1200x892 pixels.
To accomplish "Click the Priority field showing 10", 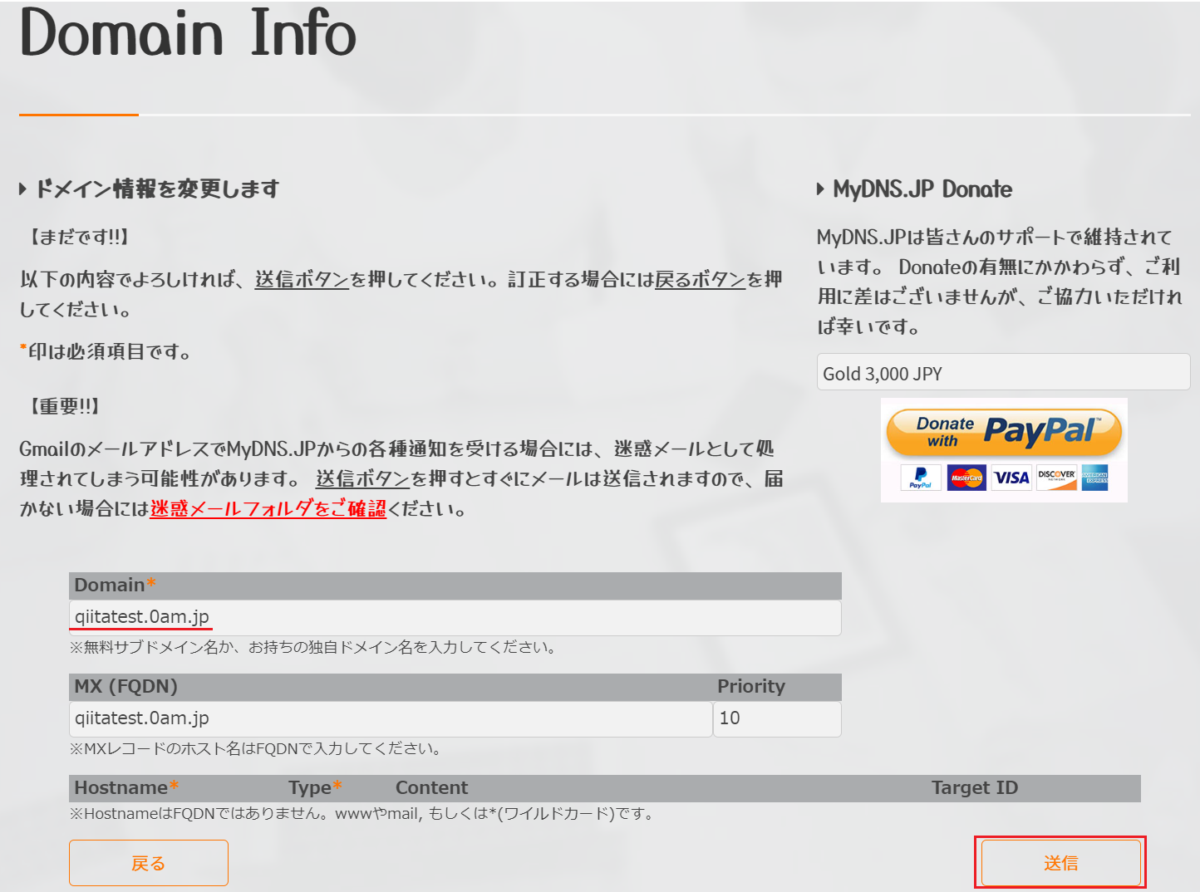I will coord(776,718).
